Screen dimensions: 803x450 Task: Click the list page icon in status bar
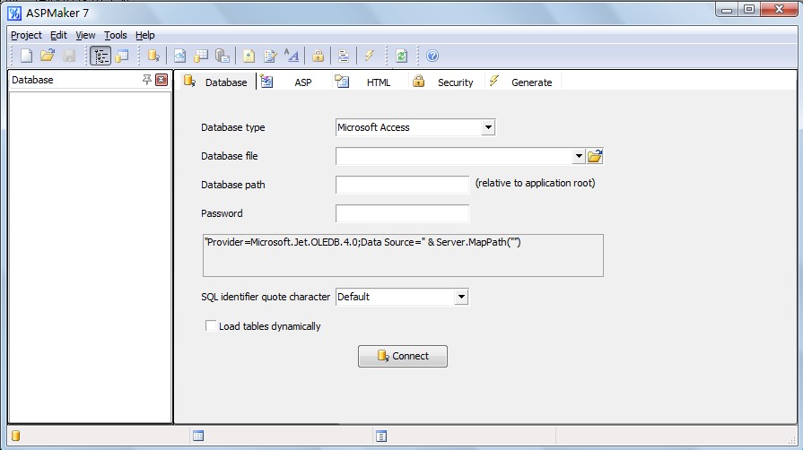point(381,436)
